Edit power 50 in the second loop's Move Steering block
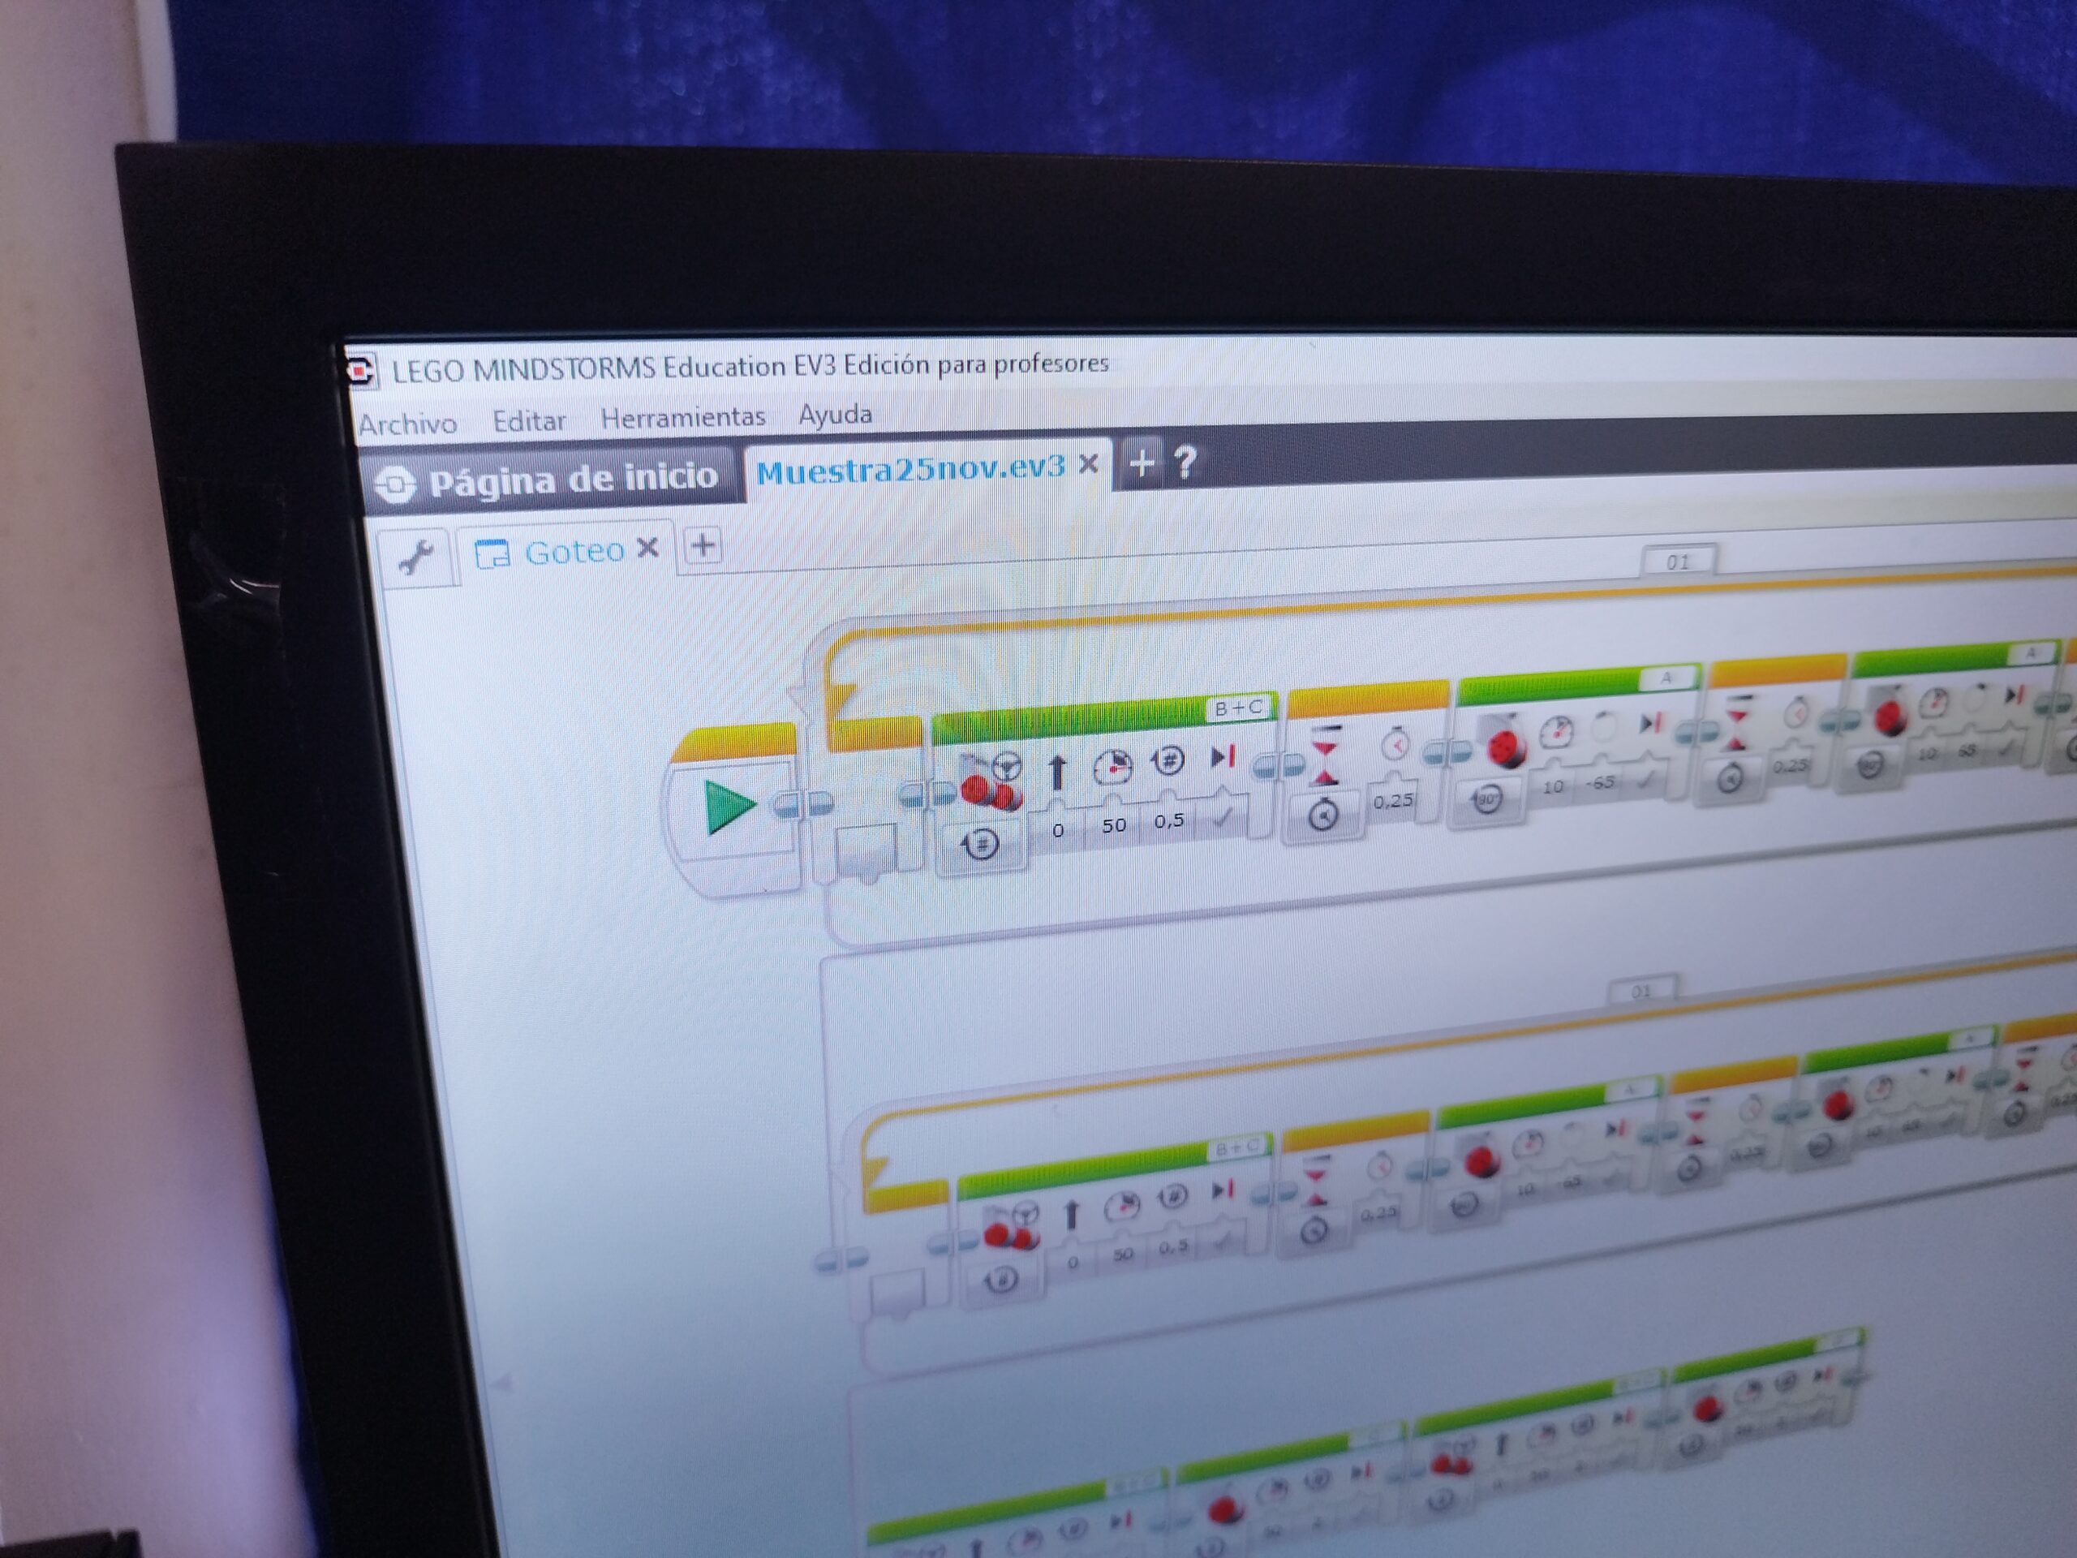 [1123, 1254]
